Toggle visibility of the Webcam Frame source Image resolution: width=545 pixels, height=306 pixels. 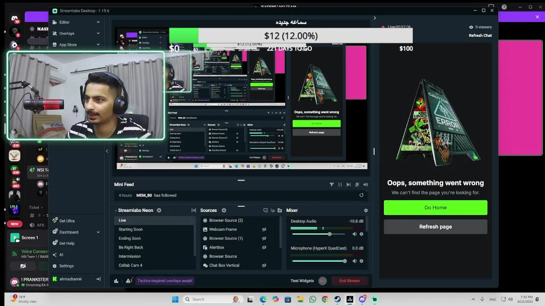pyautogui.click(x=264, y=229)
